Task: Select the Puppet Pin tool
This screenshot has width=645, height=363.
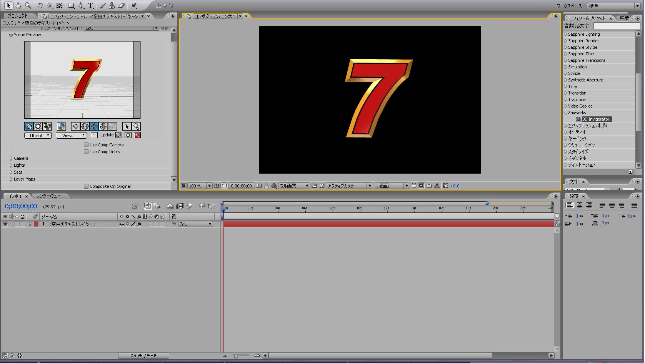Action: pos(134,5)
